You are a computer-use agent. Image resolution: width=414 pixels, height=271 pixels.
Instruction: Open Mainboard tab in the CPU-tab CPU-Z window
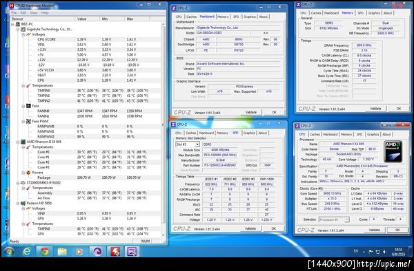point(331,134)
